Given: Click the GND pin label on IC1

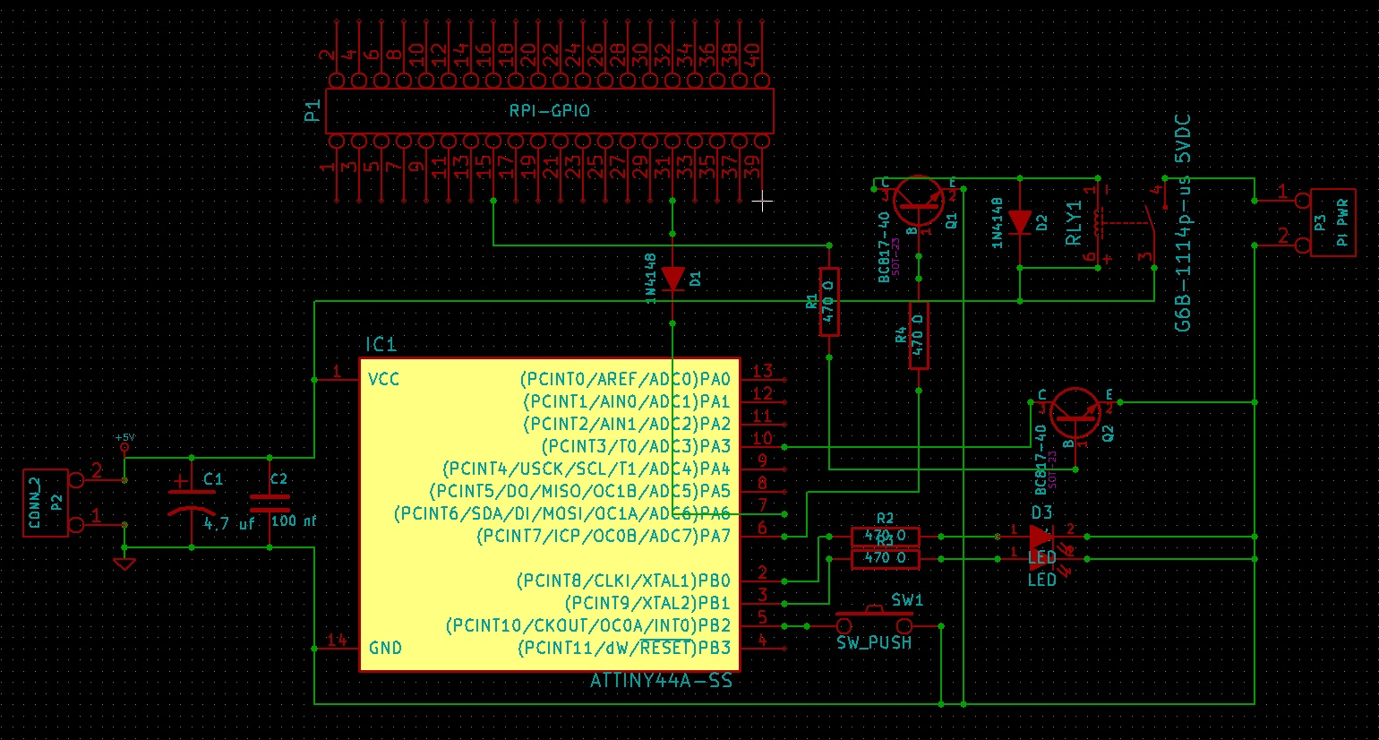Looking at the screenshot, I should [385, 648].
